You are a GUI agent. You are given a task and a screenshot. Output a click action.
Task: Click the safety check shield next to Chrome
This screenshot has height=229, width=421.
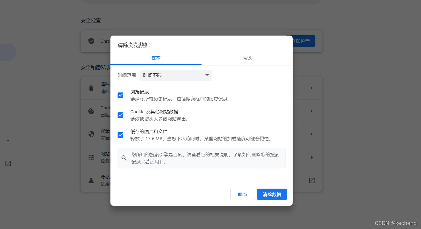coord(91,41)
